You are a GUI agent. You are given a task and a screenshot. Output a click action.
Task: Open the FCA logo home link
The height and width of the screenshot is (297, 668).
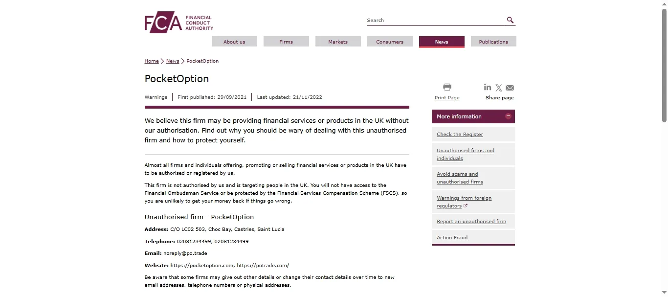[178, 23]
